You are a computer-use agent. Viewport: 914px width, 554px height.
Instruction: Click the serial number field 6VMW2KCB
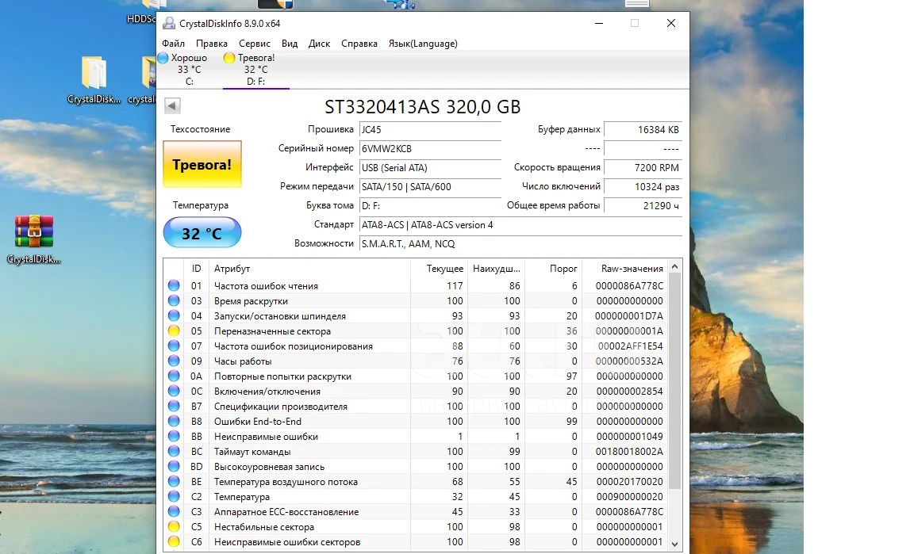(430, 148)
